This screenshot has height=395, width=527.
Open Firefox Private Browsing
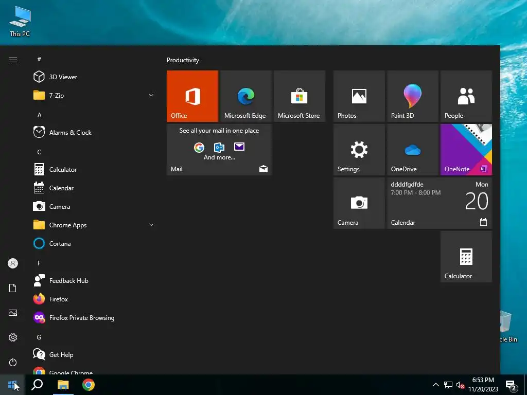[x=94, y=317]
